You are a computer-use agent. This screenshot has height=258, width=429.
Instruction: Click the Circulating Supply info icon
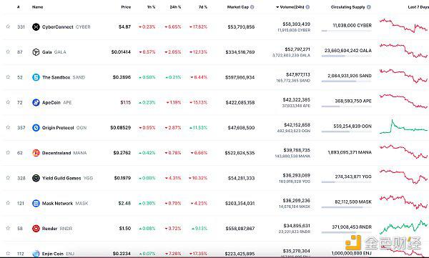point(368,7)
